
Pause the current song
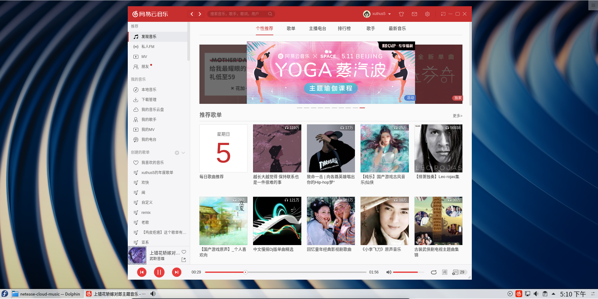159,272
